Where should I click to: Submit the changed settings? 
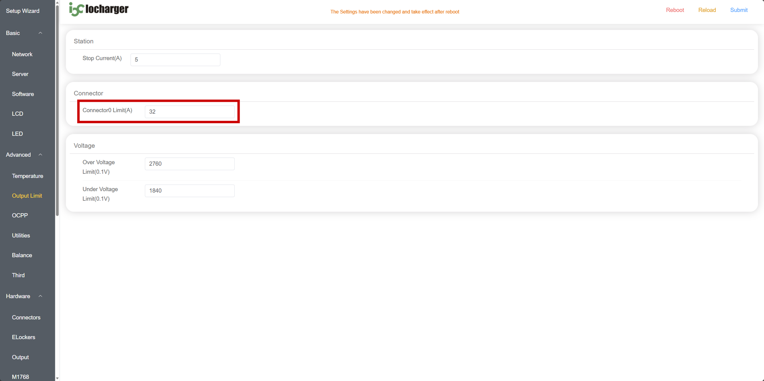tap(739, 10)
